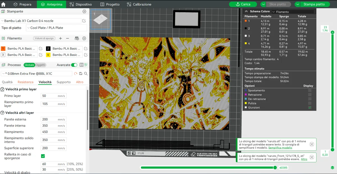Open filament 1 Bambu PLA Basic dropdown

click(x=22, y=48)
